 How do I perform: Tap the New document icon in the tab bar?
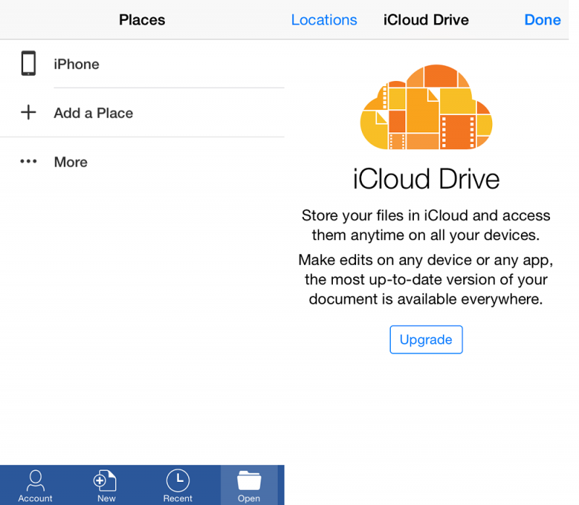click(x=105, y=480)
